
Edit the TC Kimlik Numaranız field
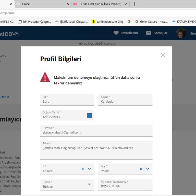coord(125,185)
